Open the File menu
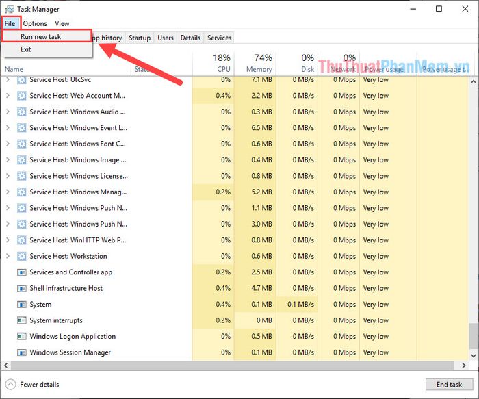 (10, 23)
